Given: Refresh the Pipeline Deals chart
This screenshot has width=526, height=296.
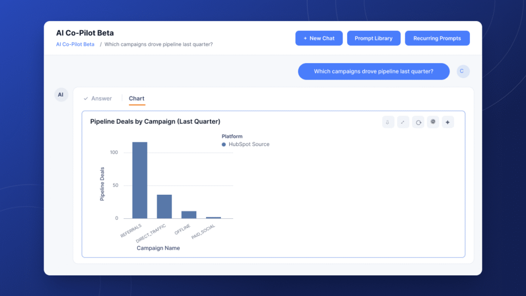Looking at the screenshot, I should pyautogui.click(x=418, y=122).
